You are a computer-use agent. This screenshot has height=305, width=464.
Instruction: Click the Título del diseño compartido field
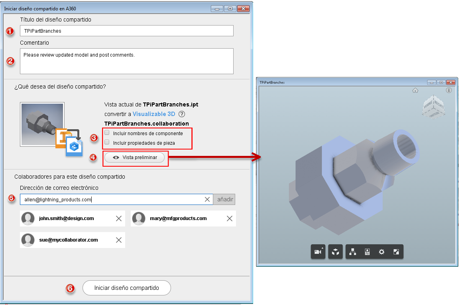(127, 31)
